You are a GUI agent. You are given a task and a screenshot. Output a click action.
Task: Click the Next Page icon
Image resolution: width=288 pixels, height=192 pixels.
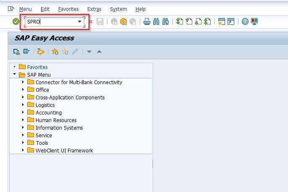(x=198, y=21)
